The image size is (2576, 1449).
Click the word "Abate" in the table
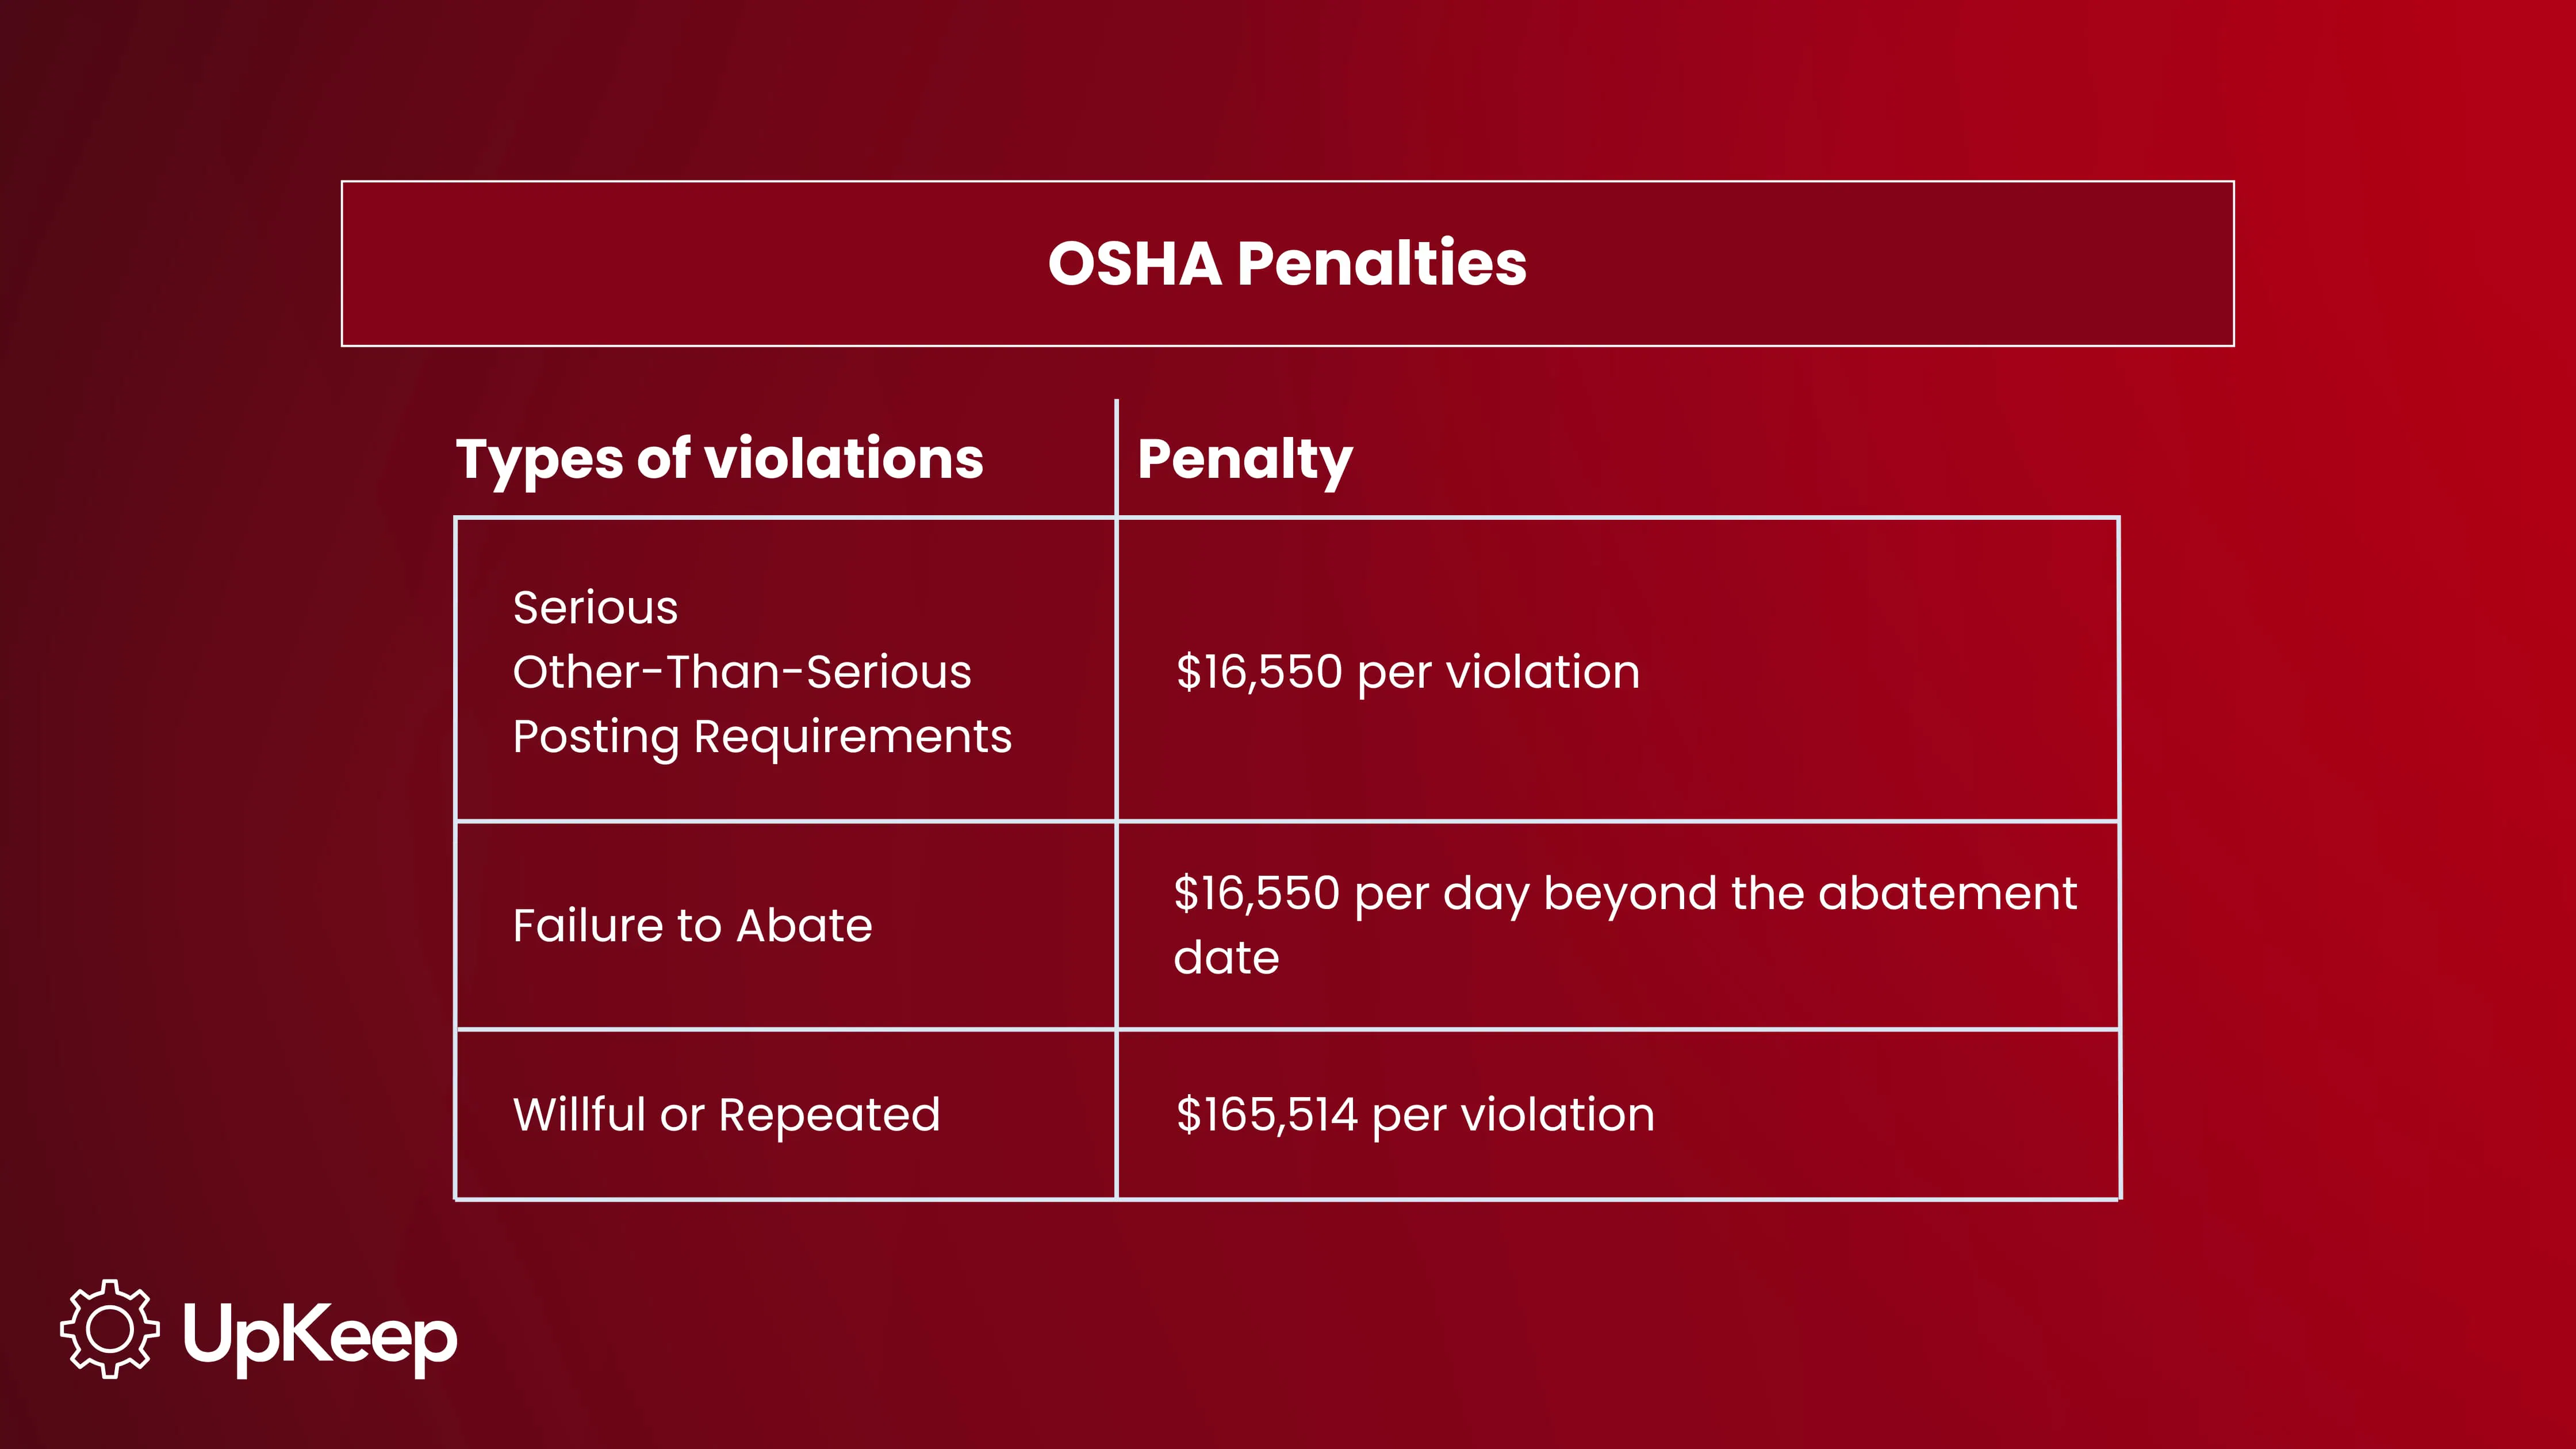(x=804, y=926)
